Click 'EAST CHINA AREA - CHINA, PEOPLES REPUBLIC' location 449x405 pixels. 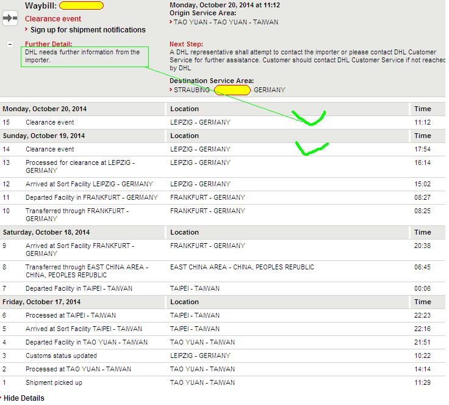(242, 268)
